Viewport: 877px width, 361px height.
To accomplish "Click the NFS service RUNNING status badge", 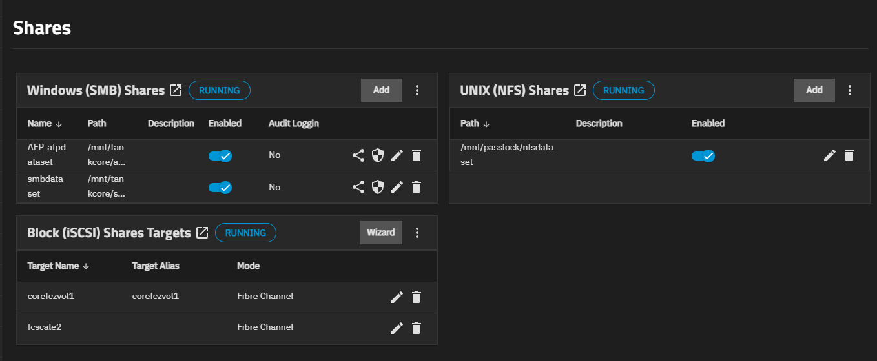I will tap(623, 90).
